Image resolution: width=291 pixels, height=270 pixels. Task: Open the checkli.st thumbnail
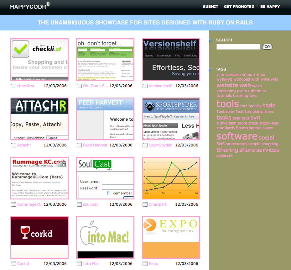pyautogui.click(x=39, y=60)
